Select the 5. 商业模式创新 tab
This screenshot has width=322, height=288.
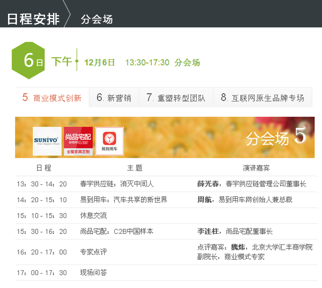tap(52, 97)
